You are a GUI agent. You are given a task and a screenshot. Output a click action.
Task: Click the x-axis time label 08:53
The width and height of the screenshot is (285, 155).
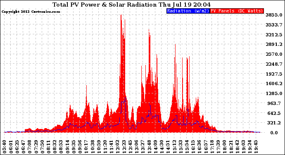(x=61, y=147)
